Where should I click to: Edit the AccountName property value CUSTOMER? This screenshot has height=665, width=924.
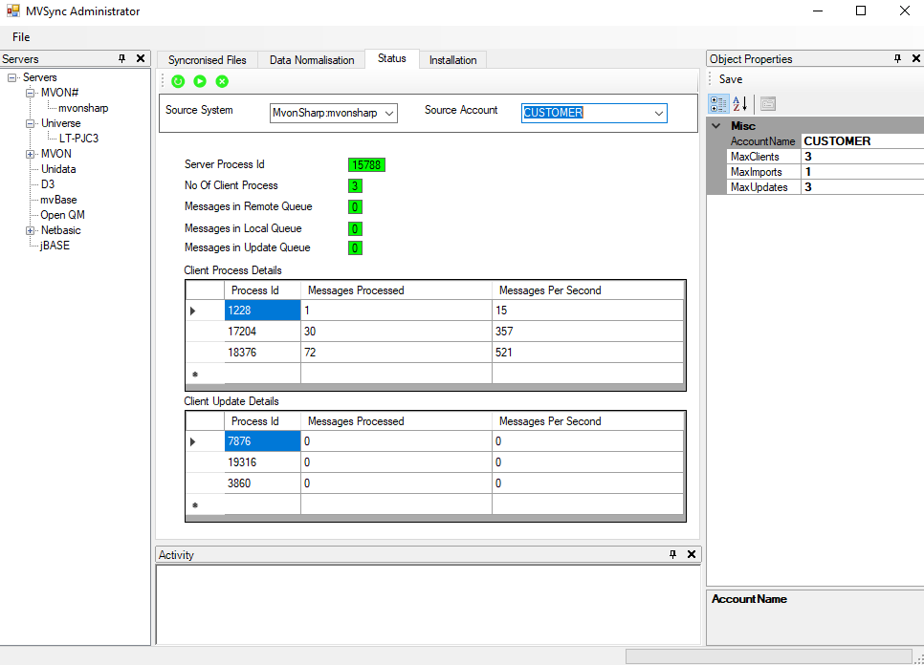[862, 141]
